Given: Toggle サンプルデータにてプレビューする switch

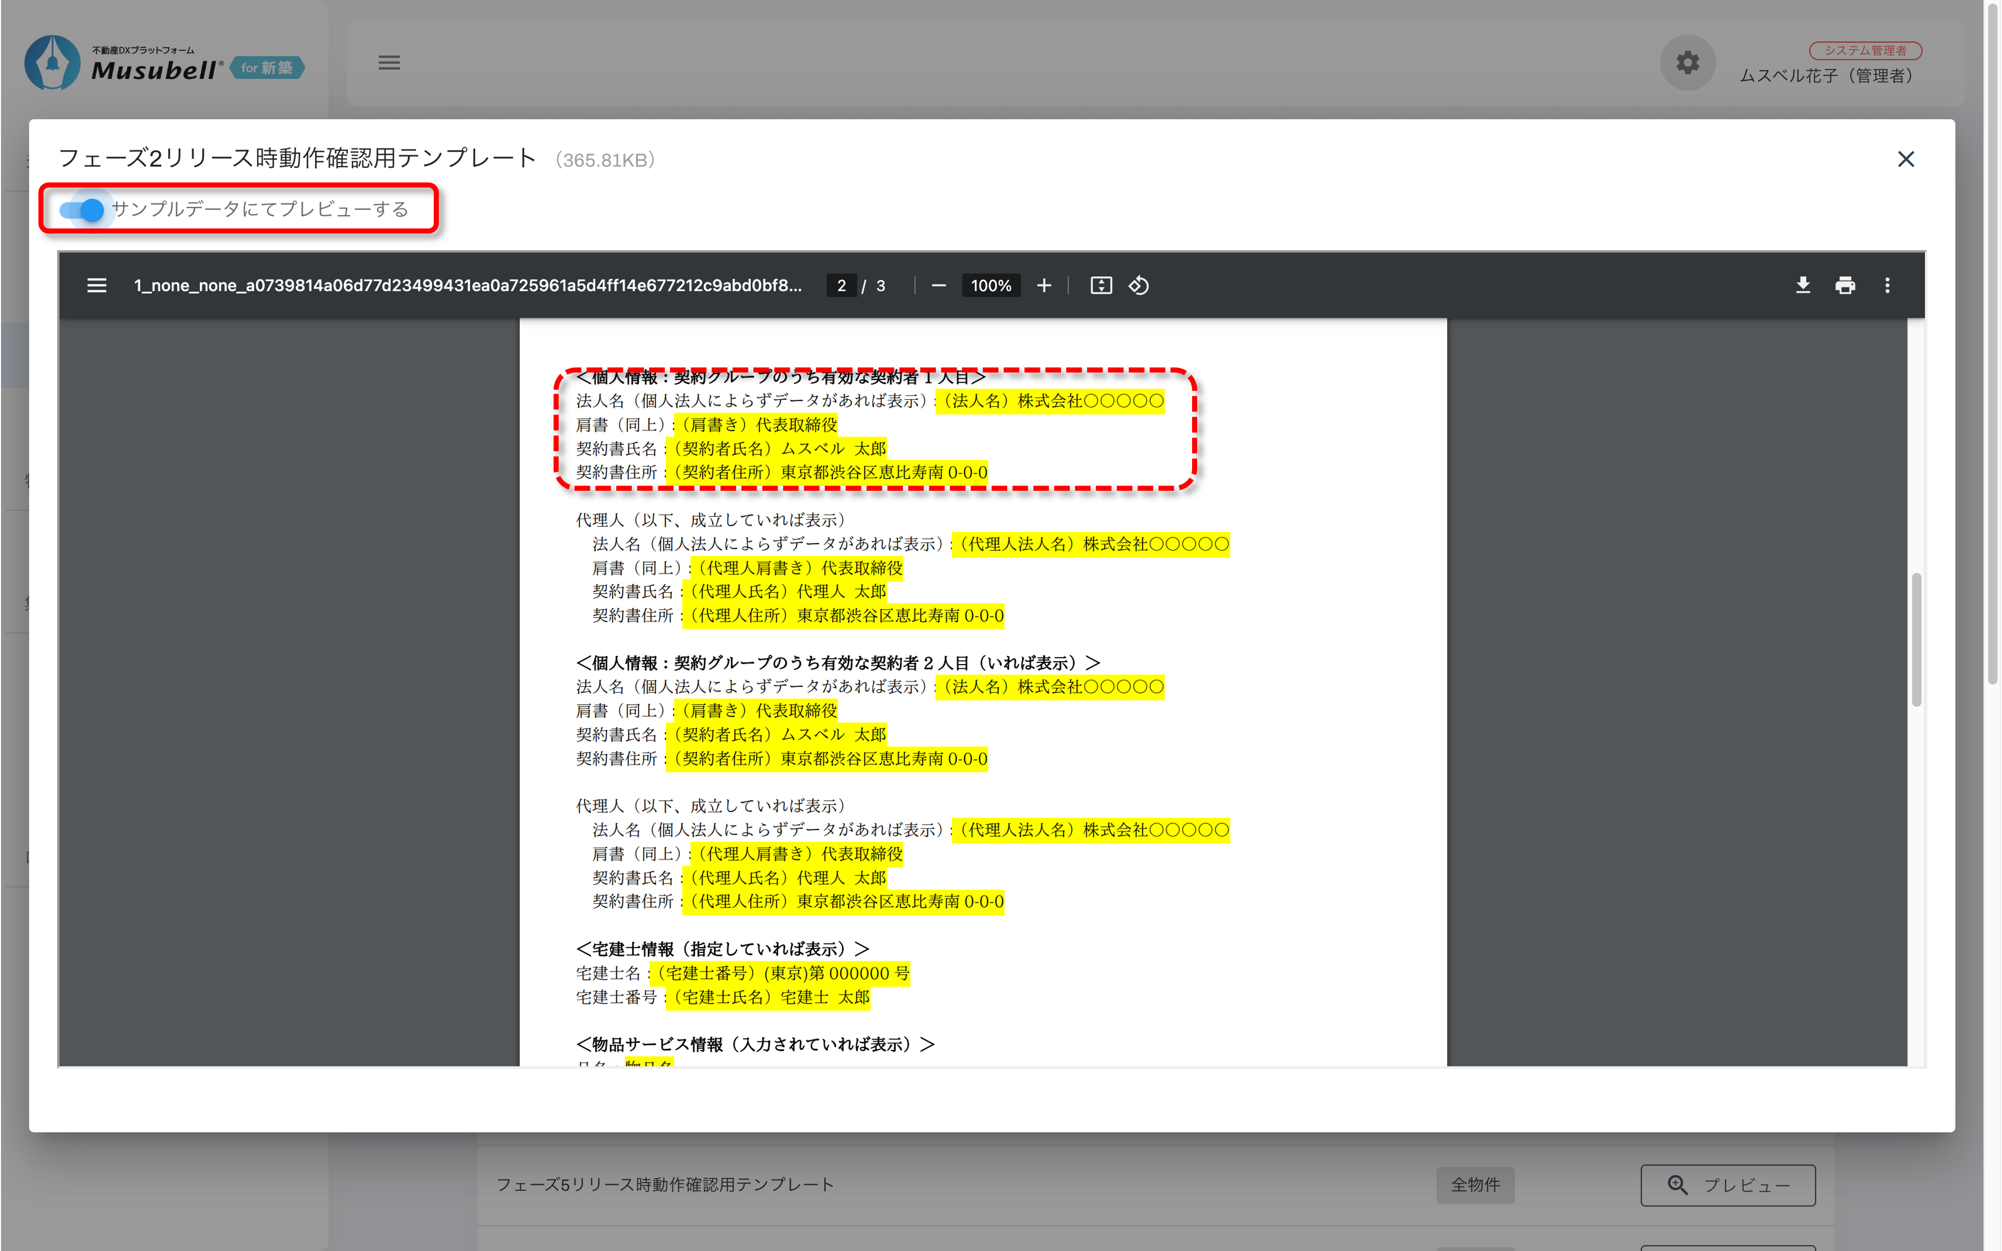Looking at the screenshot, I should (x=83, y=209).
